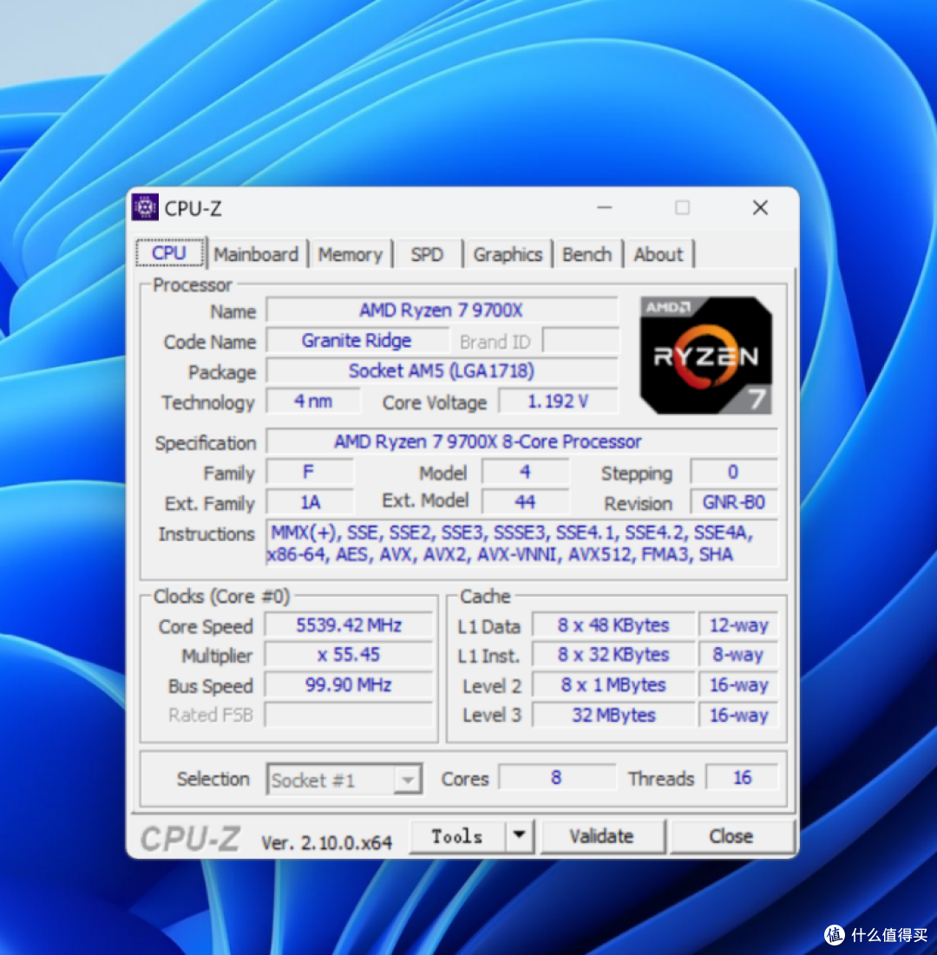This screenshot has width=937, height=955.
Task: Click the Clocks (Core #0) group label
Action: point(222,596)
